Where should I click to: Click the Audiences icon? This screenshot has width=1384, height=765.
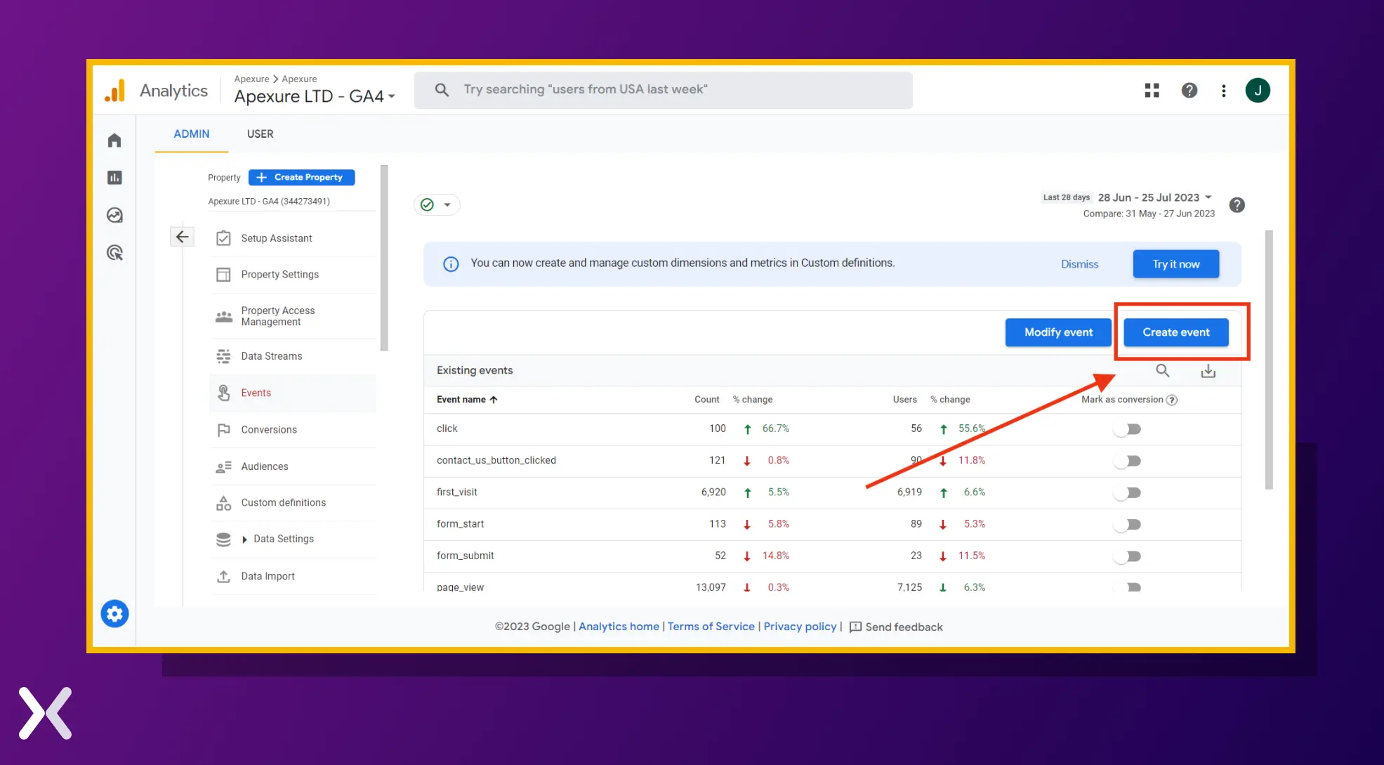tap(223, 466)
